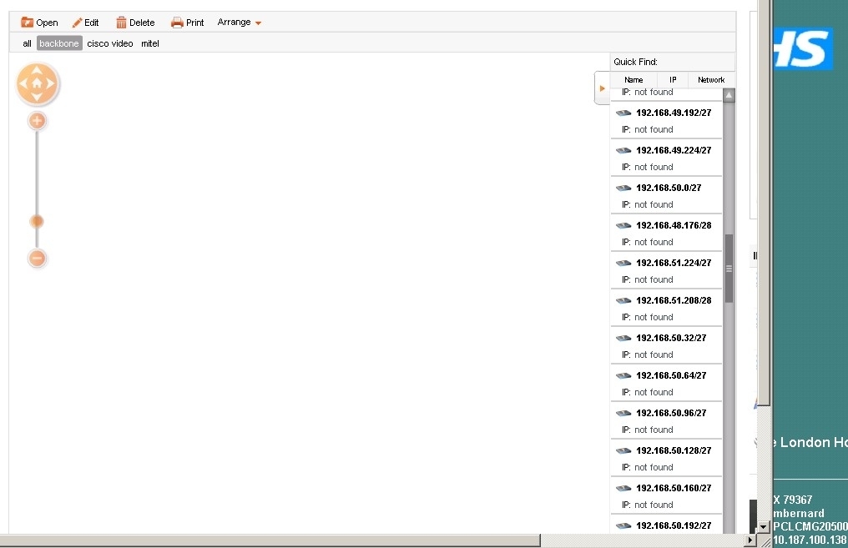
Task: Click the map pan compass control
Action: (37, 83)
